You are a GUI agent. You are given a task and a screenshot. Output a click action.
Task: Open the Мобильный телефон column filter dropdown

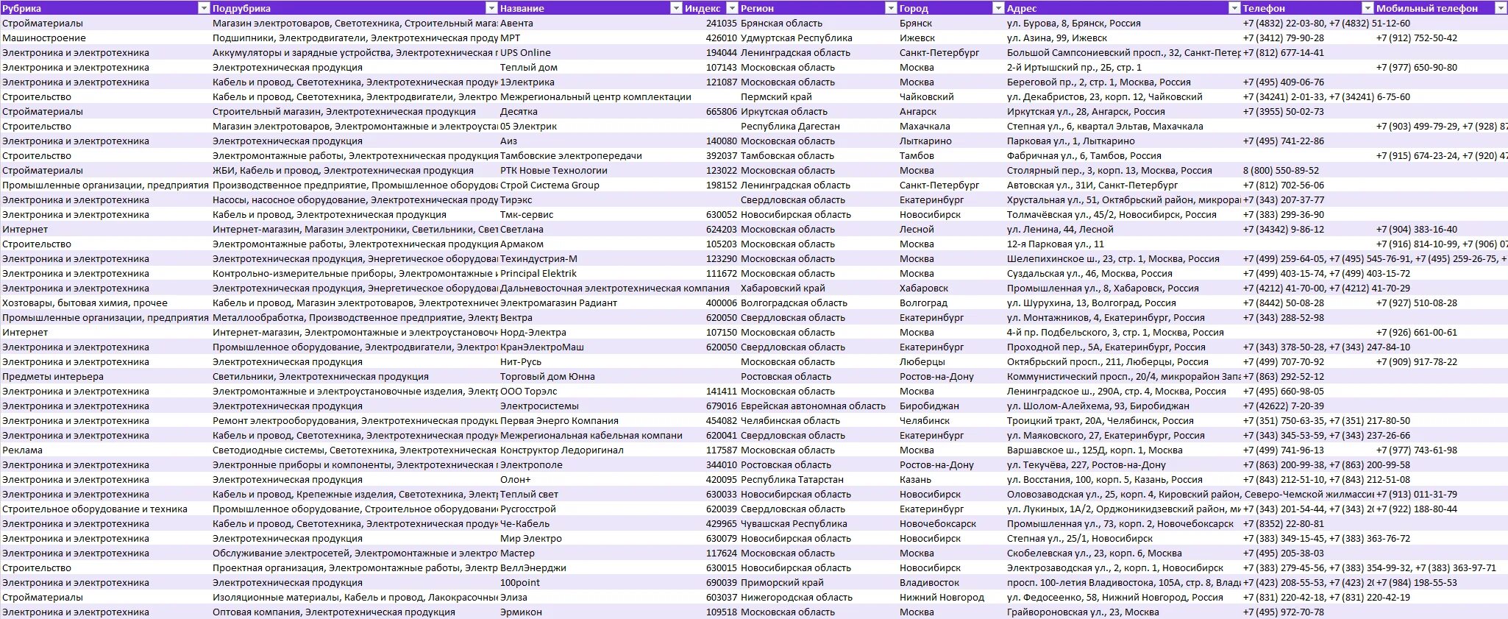coord(1501,8)
